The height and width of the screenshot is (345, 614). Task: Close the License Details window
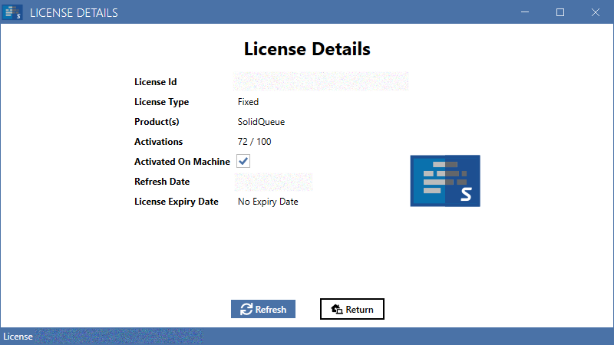[596, 12]
